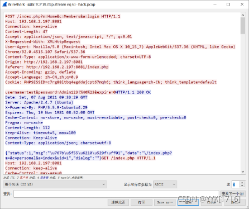Focus the Find search text field
Viewport: 249px width, 209px height.
116,194
